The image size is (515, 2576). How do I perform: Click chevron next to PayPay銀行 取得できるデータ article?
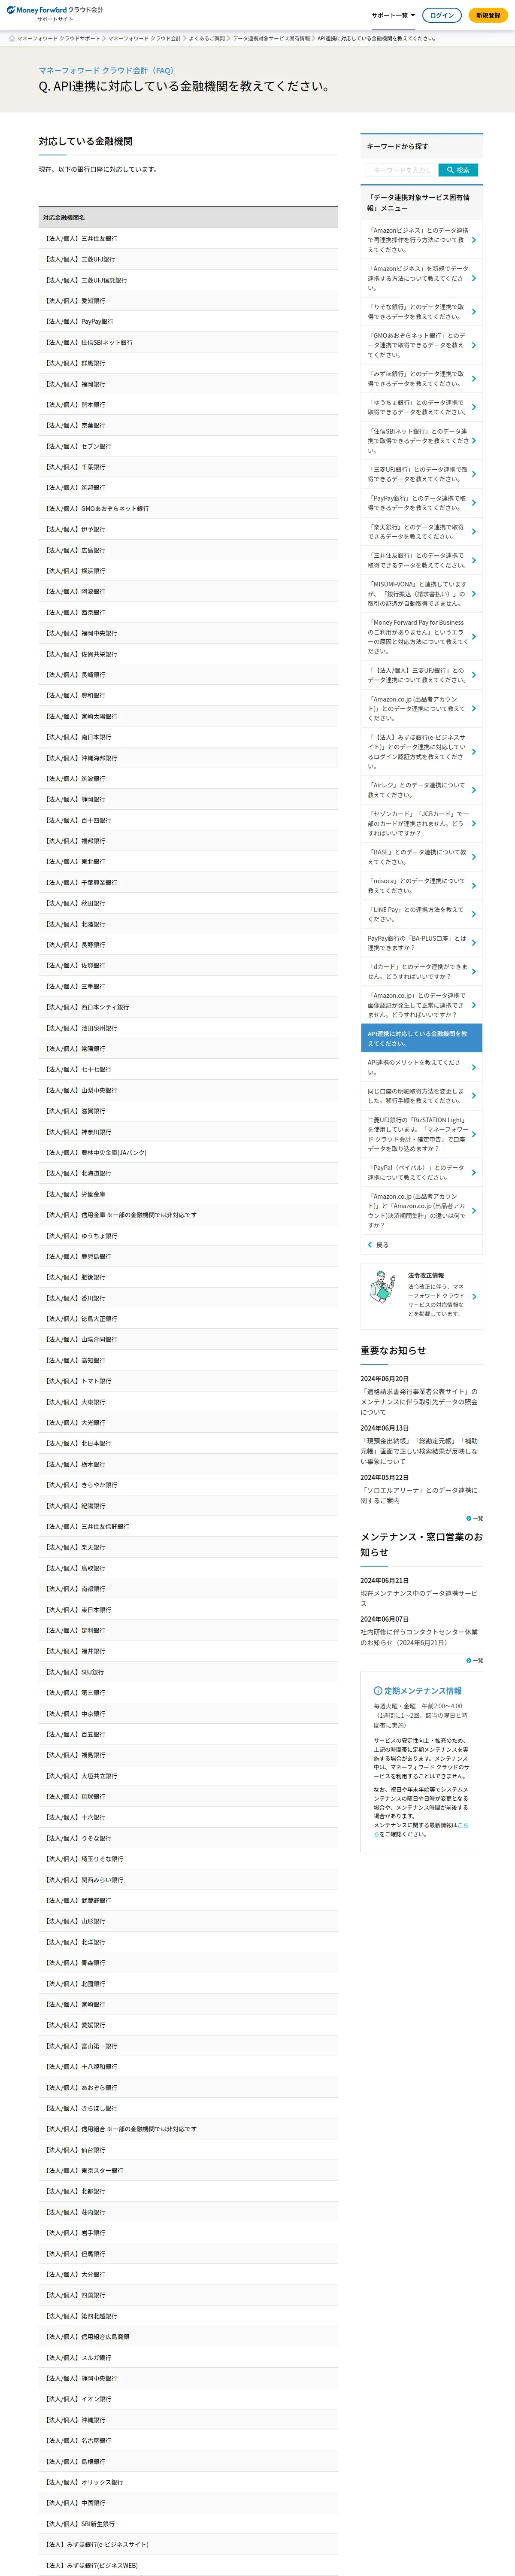pyautogui.click(x=474, y=503)
